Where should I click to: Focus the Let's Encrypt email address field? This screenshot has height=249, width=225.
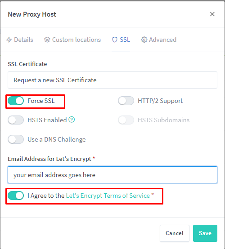[112, 175]
